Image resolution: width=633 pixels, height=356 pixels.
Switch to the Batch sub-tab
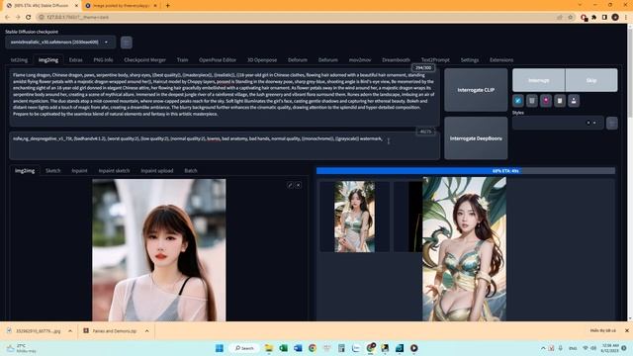tap(191, 170)
